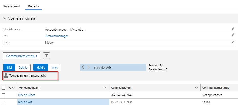Viewport: 238px width, 105px height.
Task: Click the Communicatiestatus button
Action: point(22,56)
